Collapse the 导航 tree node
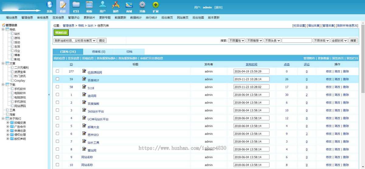This screenshot has width=365, height=169. click(3, 29)
